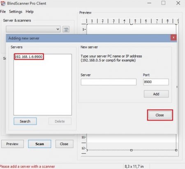Screen dimensions: 185x169
Task: Click bottom-center handle of preview selection
Action: pos(131,150)
